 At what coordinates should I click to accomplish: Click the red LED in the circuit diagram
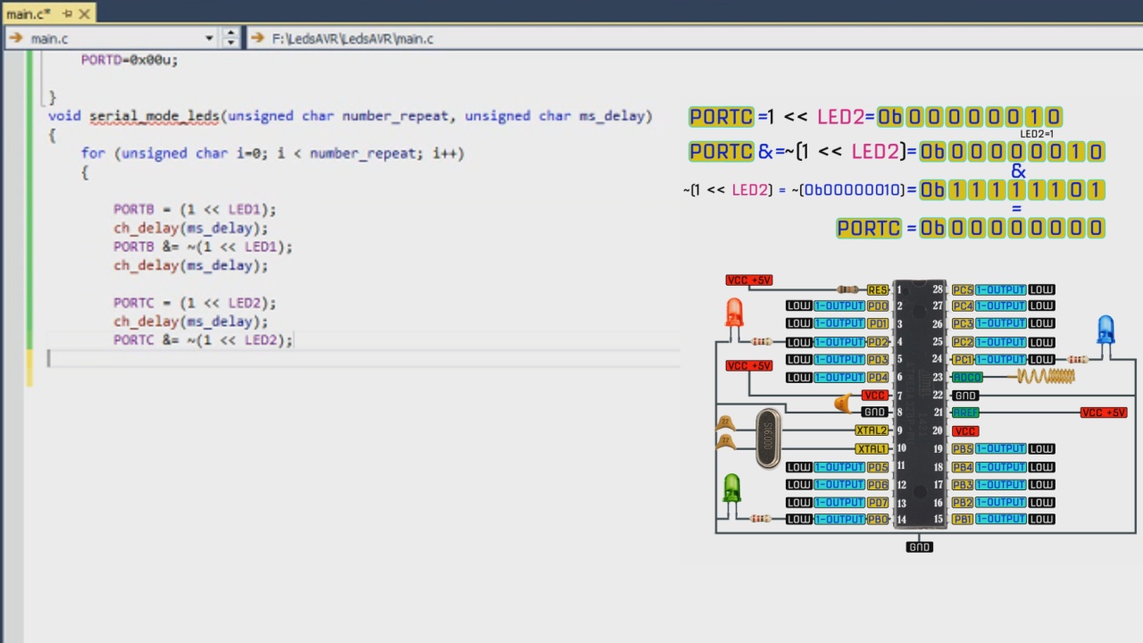click(734, 313)
